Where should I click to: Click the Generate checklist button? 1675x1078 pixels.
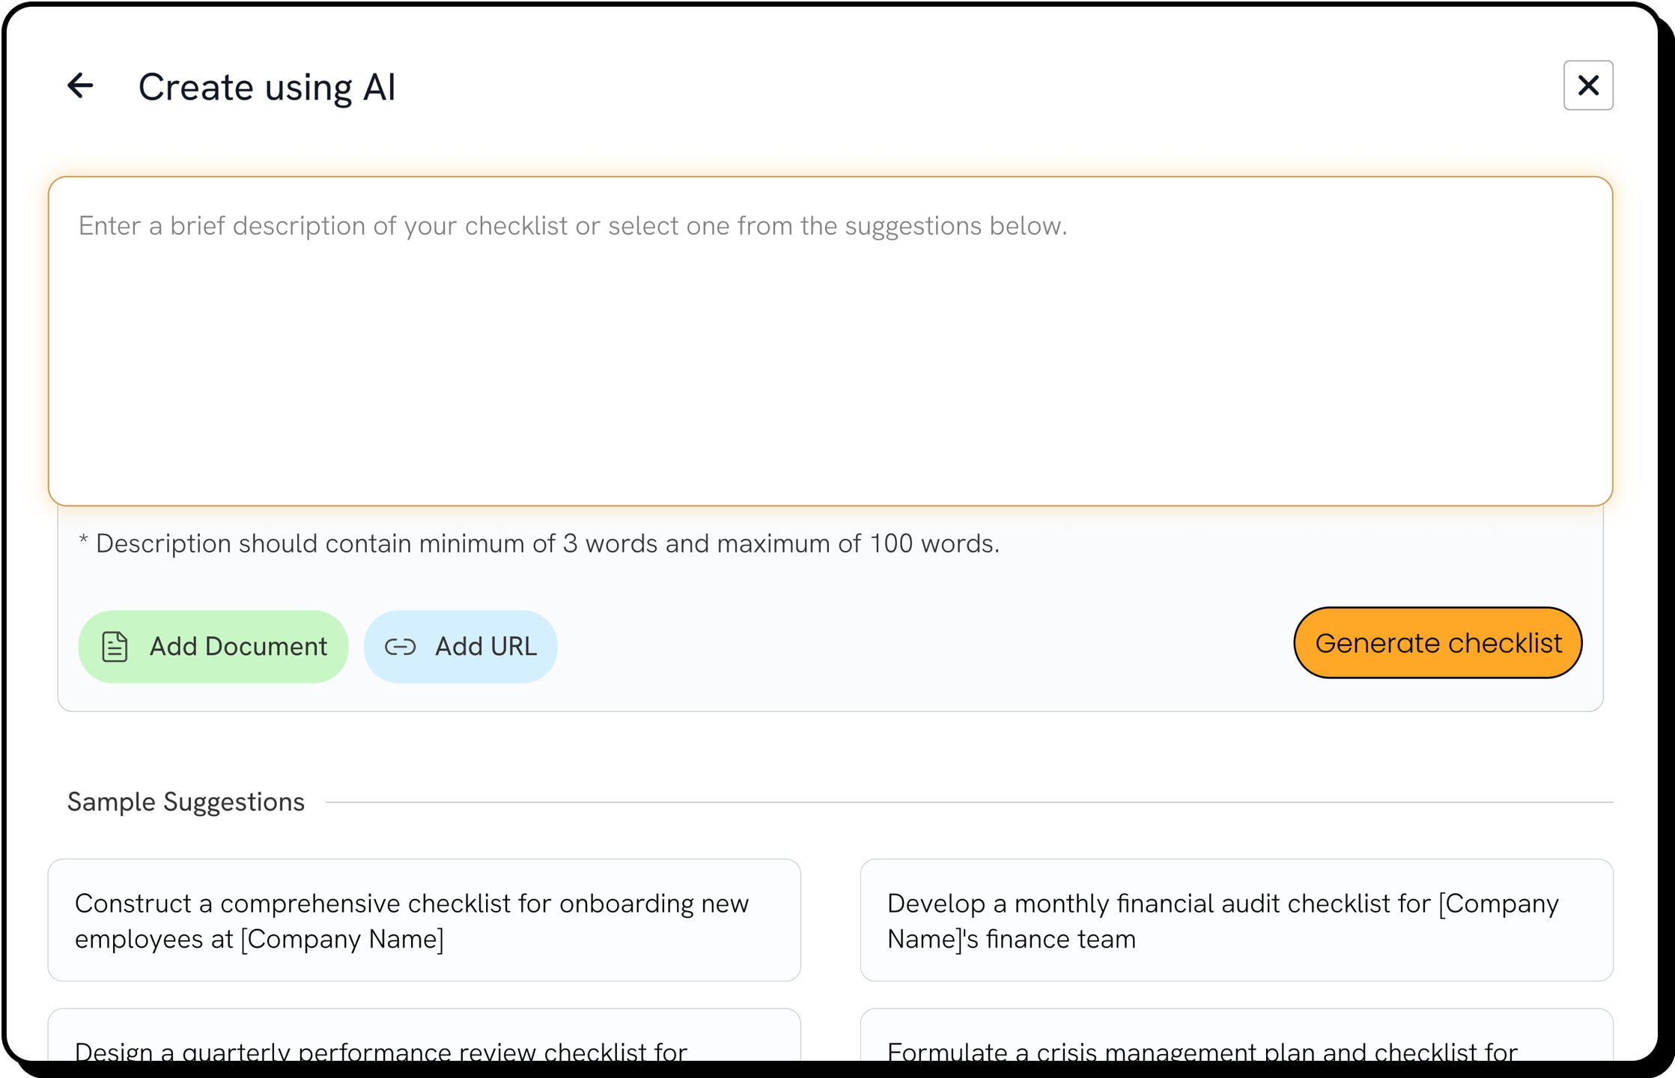(x=1438, y=643)
